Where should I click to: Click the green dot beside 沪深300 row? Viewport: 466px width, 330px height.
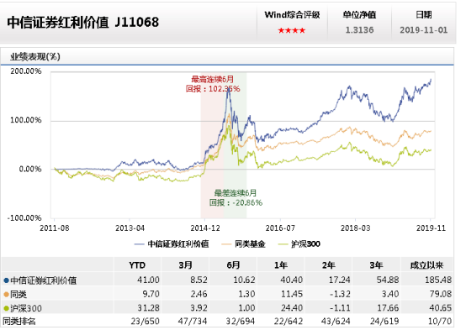pos(6,309)
